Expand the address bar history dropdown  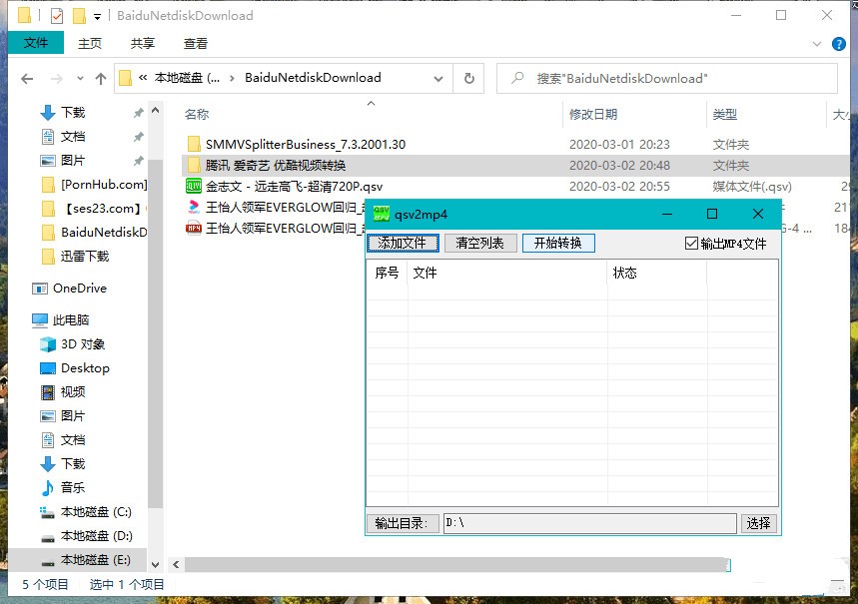(438, 79)
